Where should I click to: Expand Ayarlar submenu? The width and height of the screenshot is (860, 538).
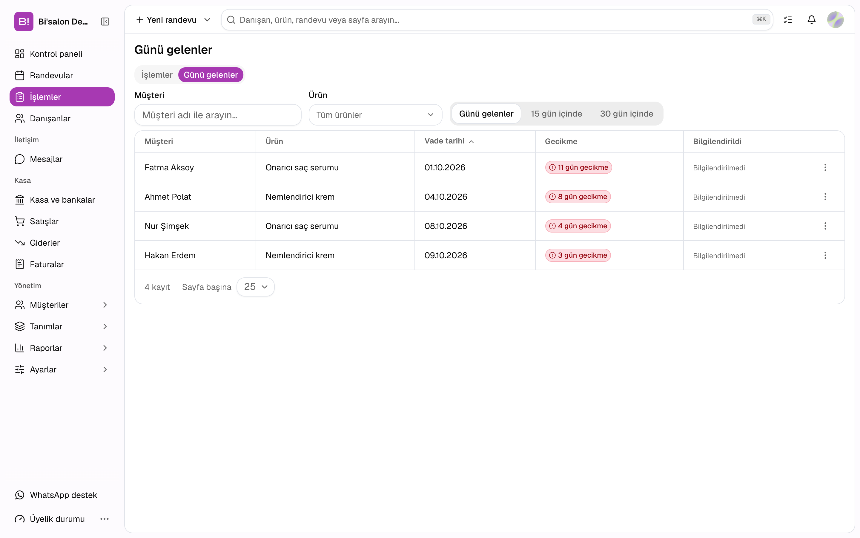tap(62, 369)
